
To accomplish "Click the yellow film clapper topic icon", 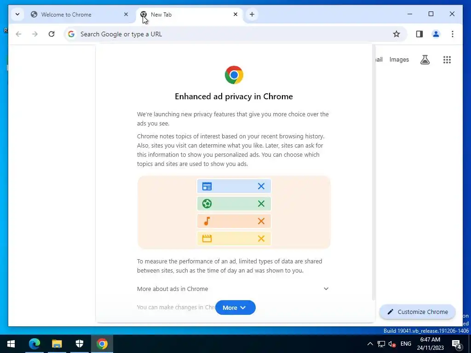I will [x=207, y=239].
